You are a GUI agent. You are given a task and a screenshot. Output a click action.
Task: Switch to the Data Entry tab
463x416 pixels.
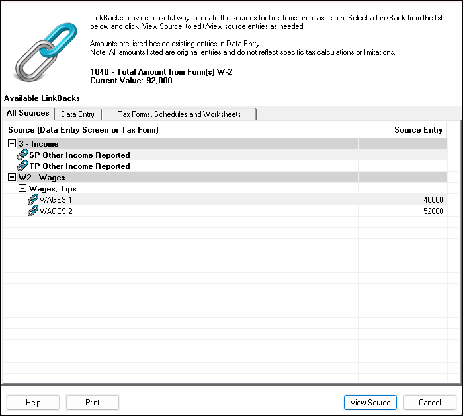[77, 114]
